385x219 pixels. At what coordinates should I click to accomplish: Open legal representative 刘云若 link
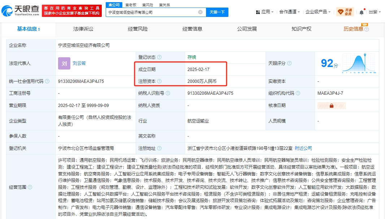coord(79,63)
